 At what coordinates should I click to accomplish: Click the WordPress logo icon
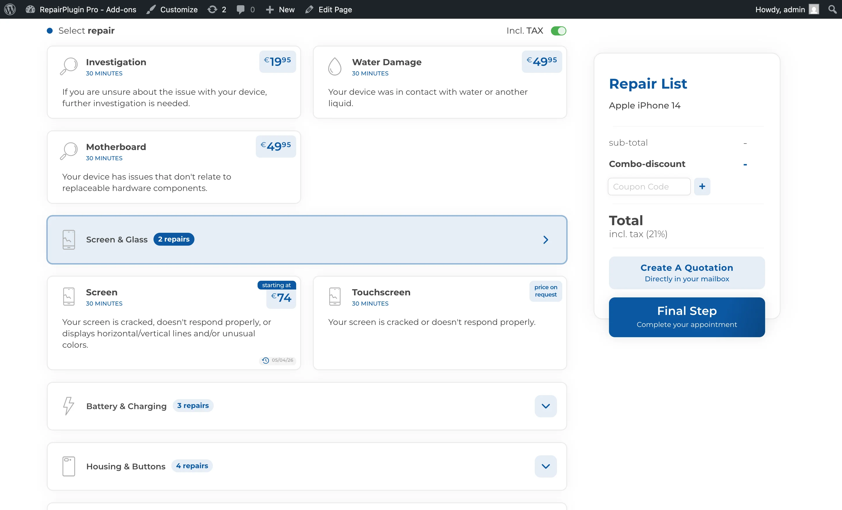[10, 9]
